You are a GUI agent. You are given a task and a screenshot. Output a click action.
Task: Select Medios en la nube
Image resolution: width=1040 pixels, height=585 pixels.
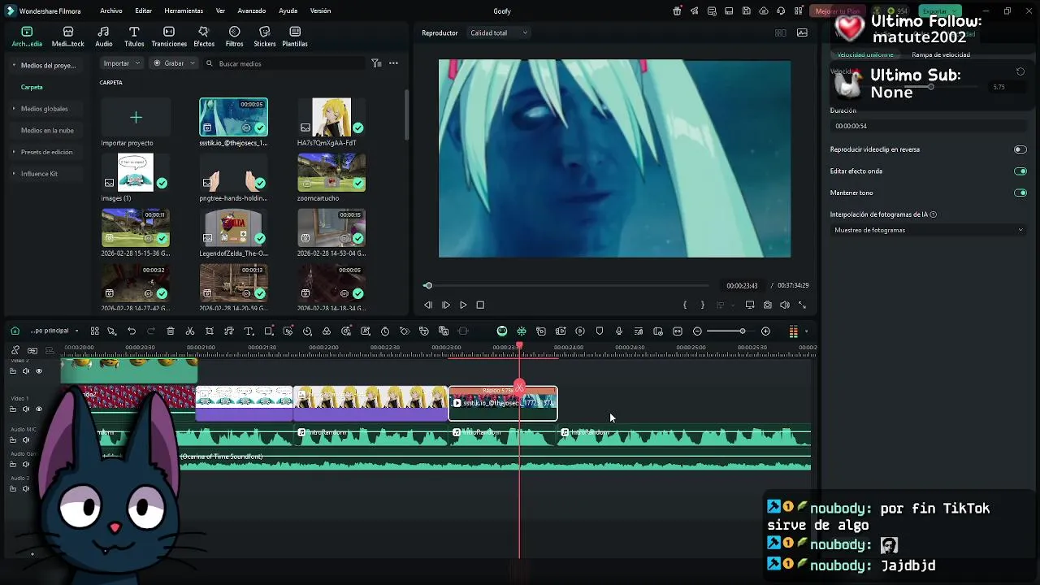coord(47,131)
